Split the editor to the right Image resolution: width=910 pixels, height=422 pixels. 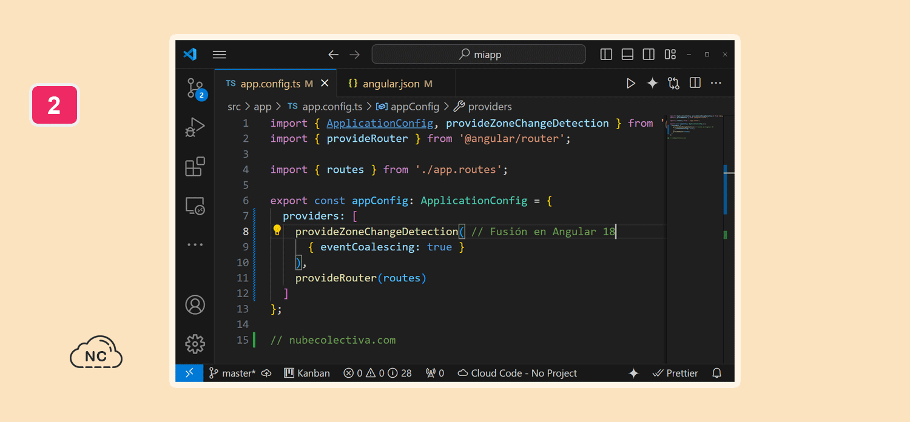(695, 84)
